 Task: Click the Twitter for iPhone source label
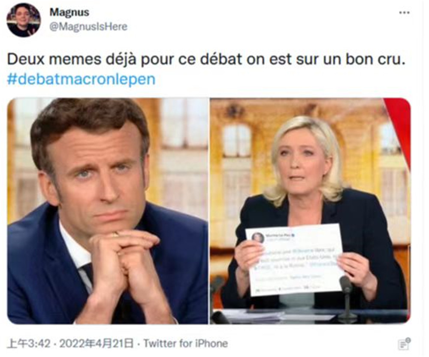pos(185,344)
